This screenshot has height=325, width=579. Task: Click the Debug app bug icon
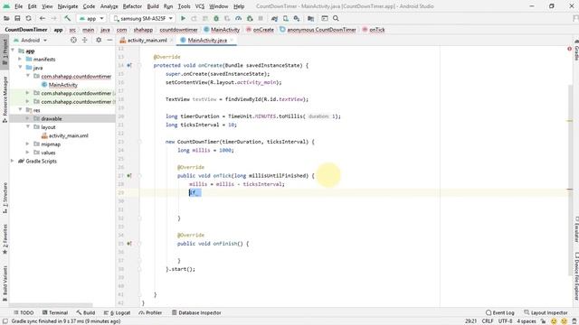[216, 18]
